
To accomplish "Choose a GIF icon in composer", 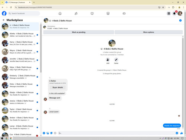I will 55,133.
